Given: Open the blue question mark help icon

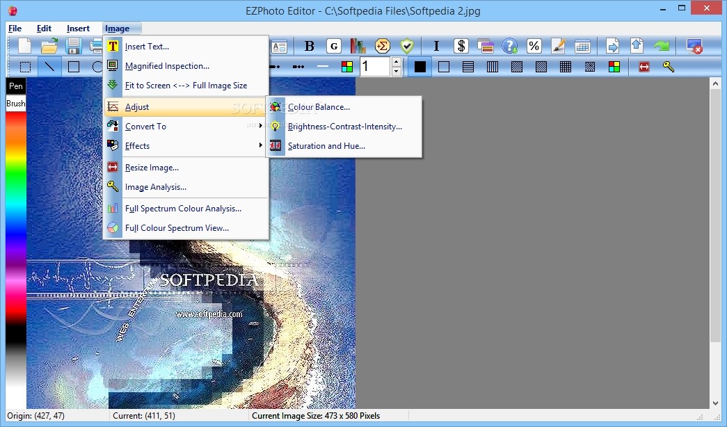Looking at the screenshot, I should [509, 46].
